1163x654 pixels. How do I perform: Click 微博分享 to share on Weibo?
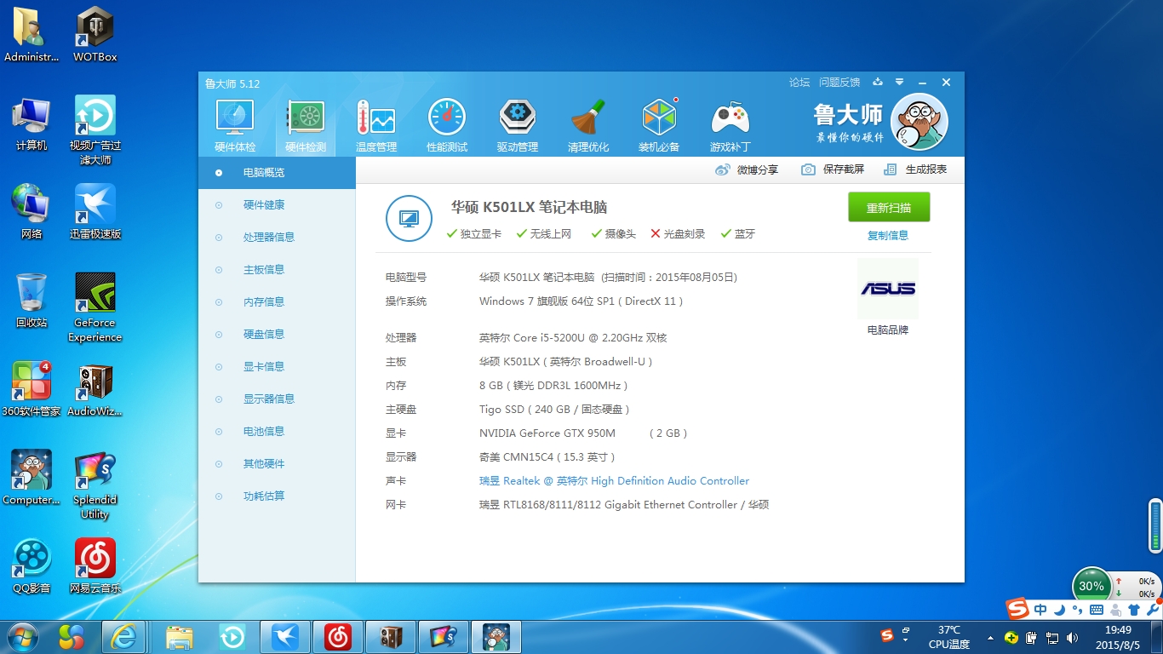[747, 169]
